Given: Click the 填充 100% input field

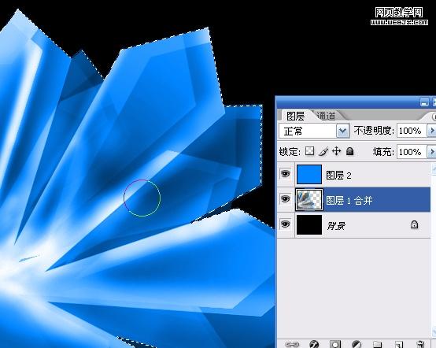Looking at the screenshot, I should click(412, 152).
